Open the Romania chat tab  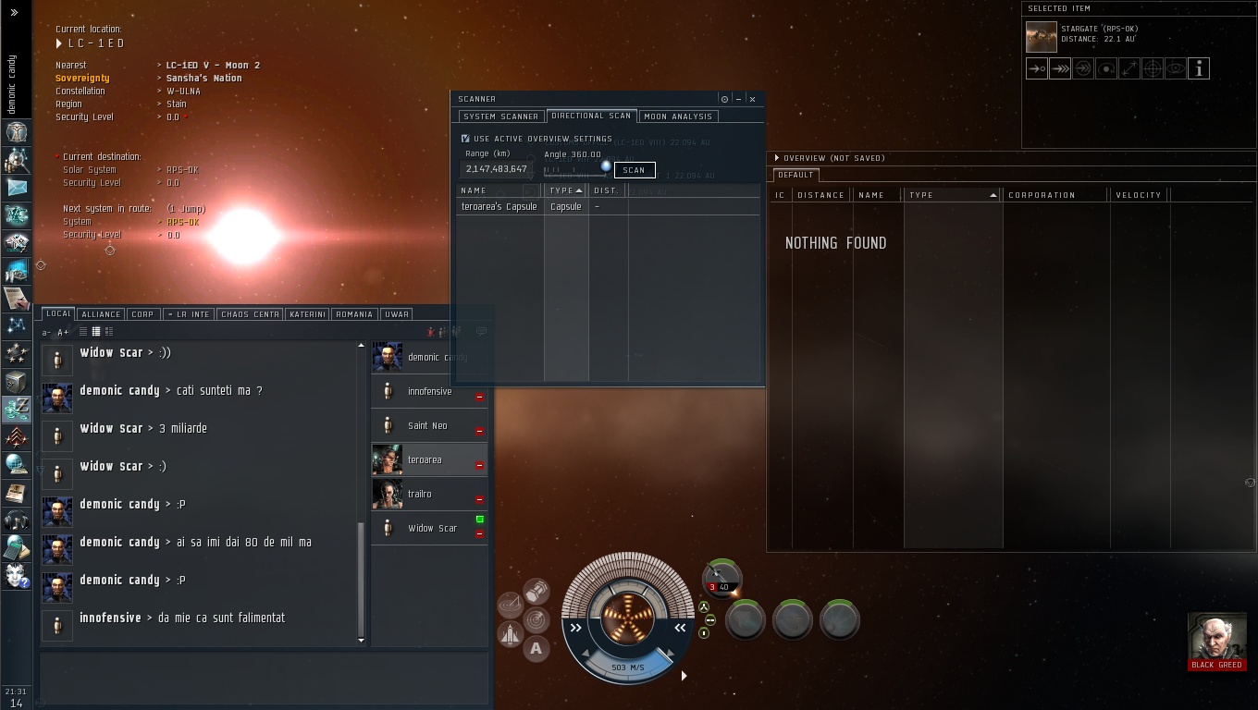click(354, 314)
